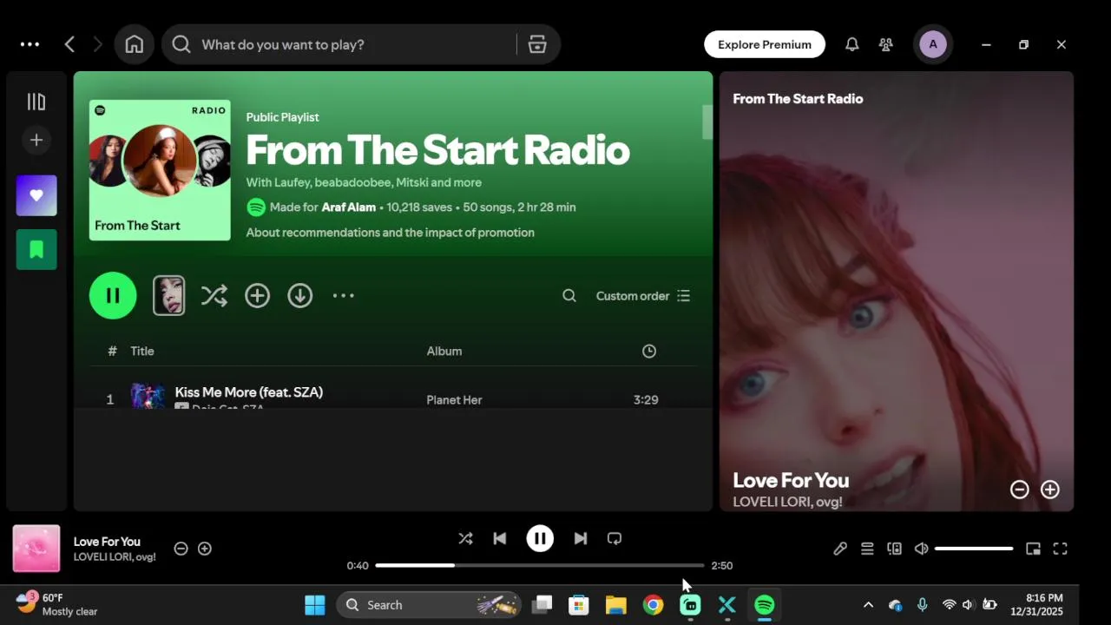Open the Liked Songs sidebar tile
Screen dimensions: 1111x625
(36, 195)
